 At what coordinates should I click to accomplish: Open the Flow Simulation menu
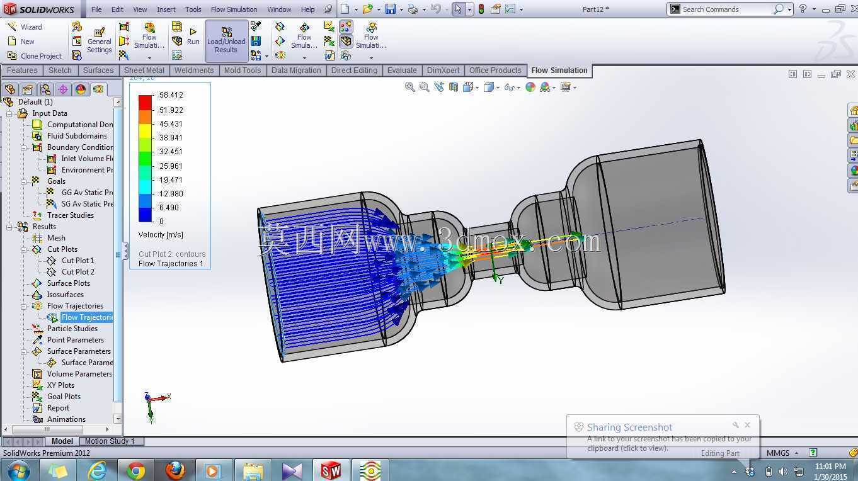coord(234,9)
